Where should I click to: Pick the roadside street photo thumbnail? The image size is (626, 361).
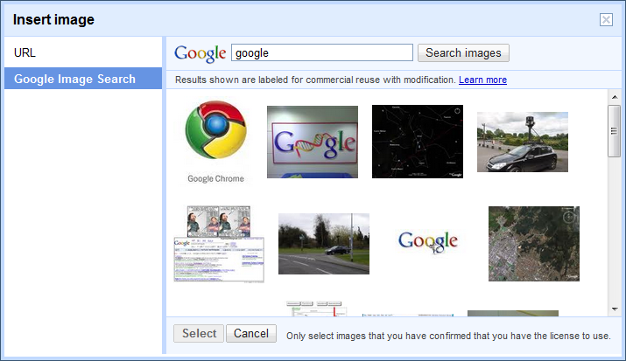pyautogui.click(x=324, y=244)
